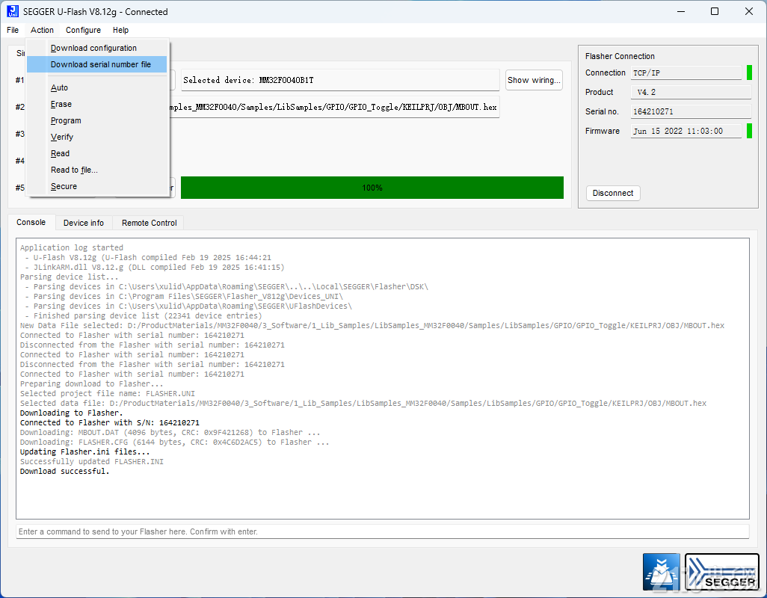Click the Disconnect button

613,193
